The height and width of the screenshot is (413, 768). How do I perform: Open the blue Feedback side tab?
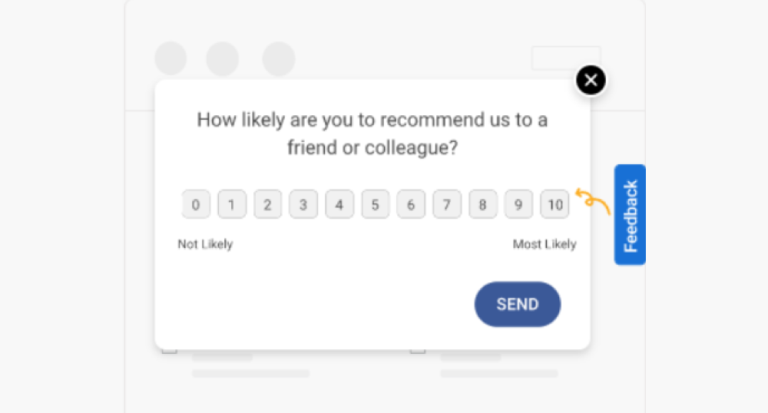click(x=630, y=215)
